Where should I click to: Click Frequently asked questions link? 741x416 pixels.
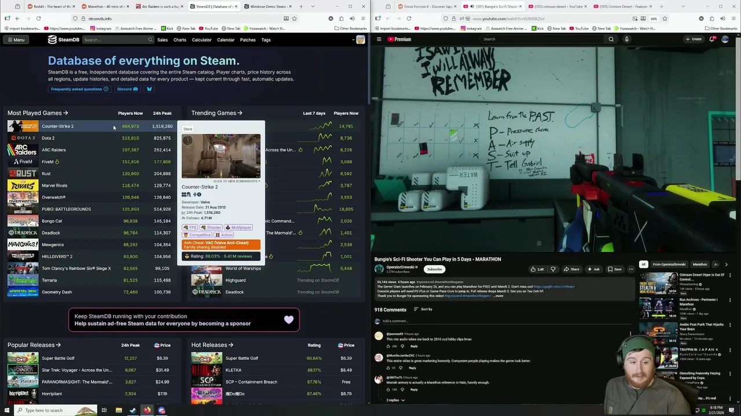click(79, 89)
